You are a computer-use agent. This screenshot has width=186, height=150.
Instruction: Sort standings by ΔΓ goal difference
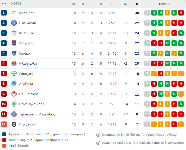click(x=126, y=4)
